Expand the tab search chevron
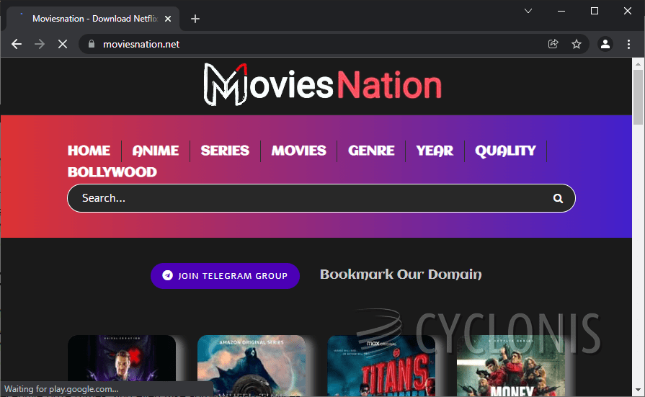Screen dimensions: 645x397 pyautogui.click(x=528, y=11)
